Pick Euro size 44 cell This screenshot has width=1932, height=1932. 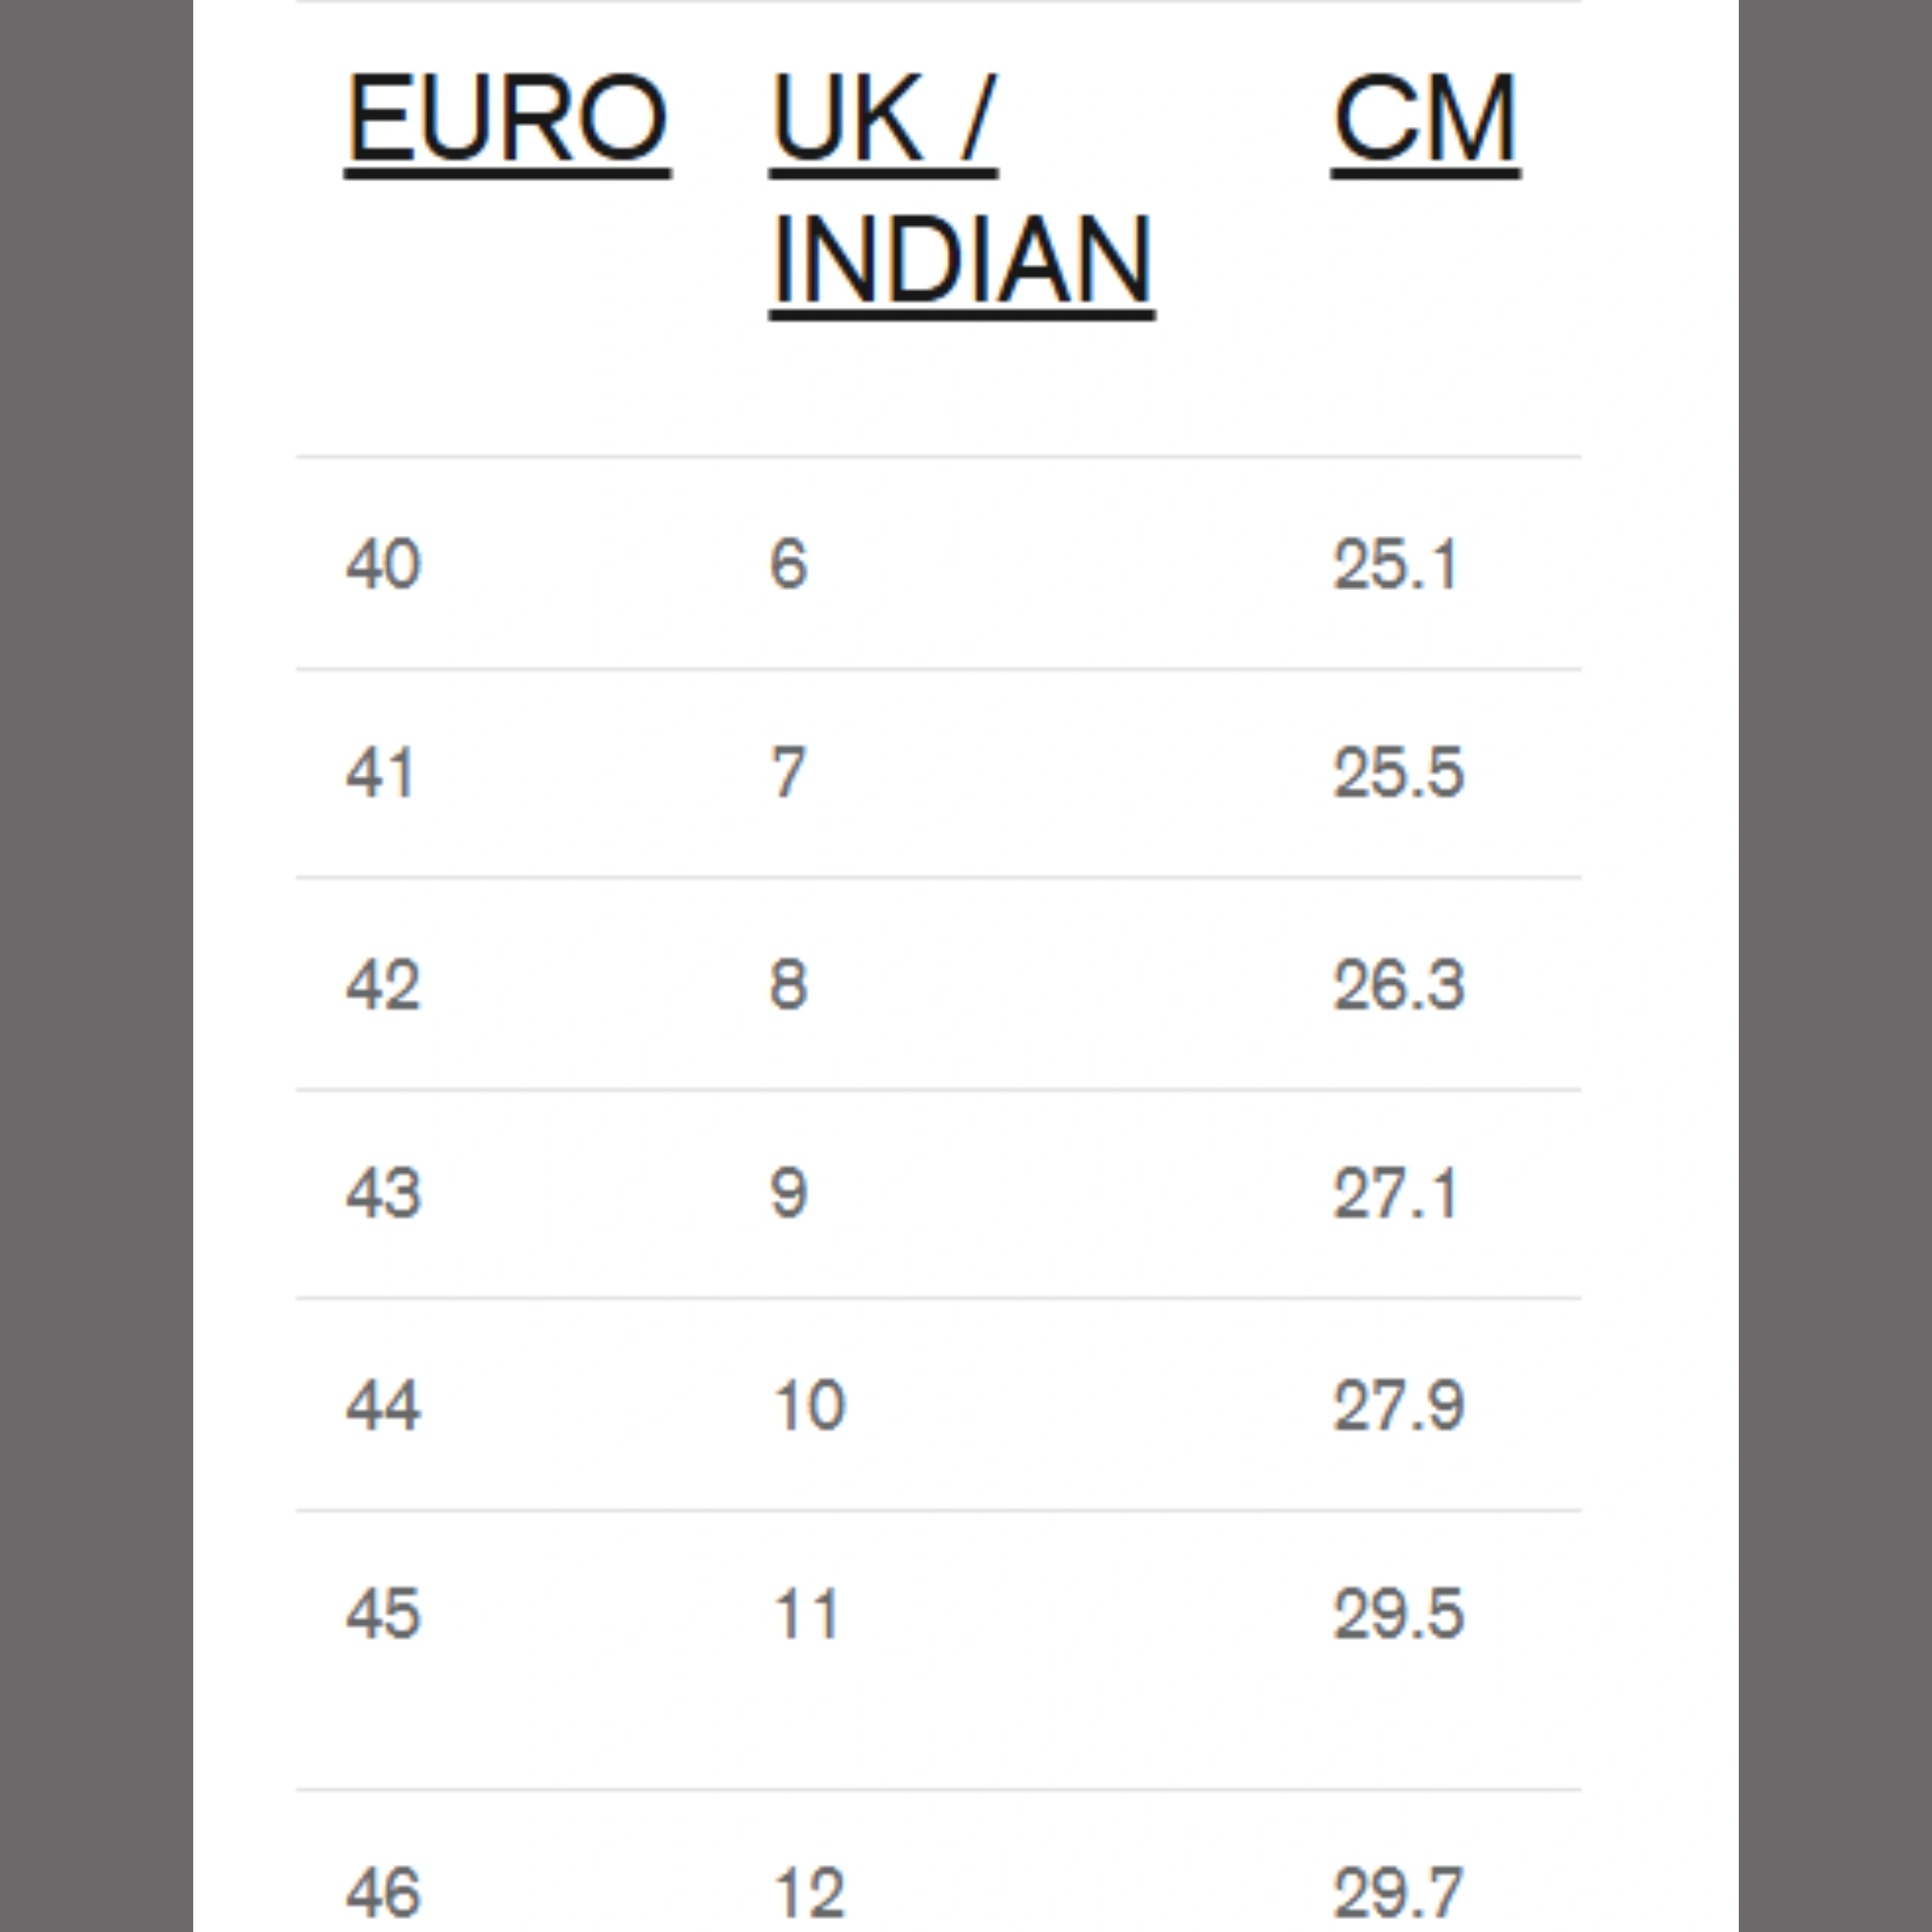pos(383,1405)
